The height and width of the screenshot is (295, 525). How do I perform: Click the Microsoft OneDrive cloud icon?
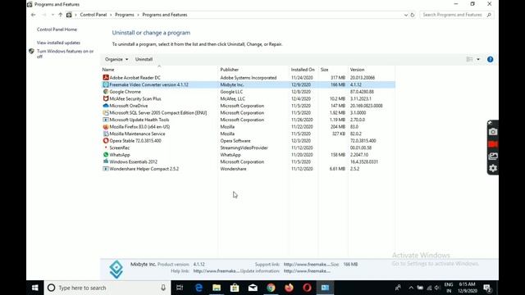coord(106,106)
